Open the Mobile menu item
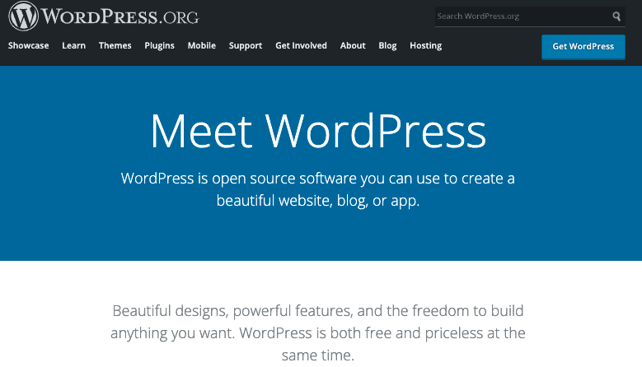Image resolution: width=642 pixels, height=367 pixels. (x=201, y=46)
